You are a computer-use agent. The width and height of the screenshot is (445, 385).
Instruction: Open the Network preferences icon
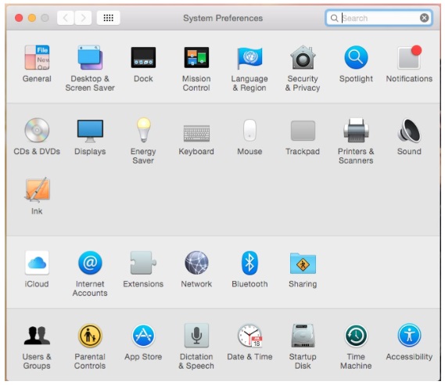pyautogui.click(x=196, y=263)
